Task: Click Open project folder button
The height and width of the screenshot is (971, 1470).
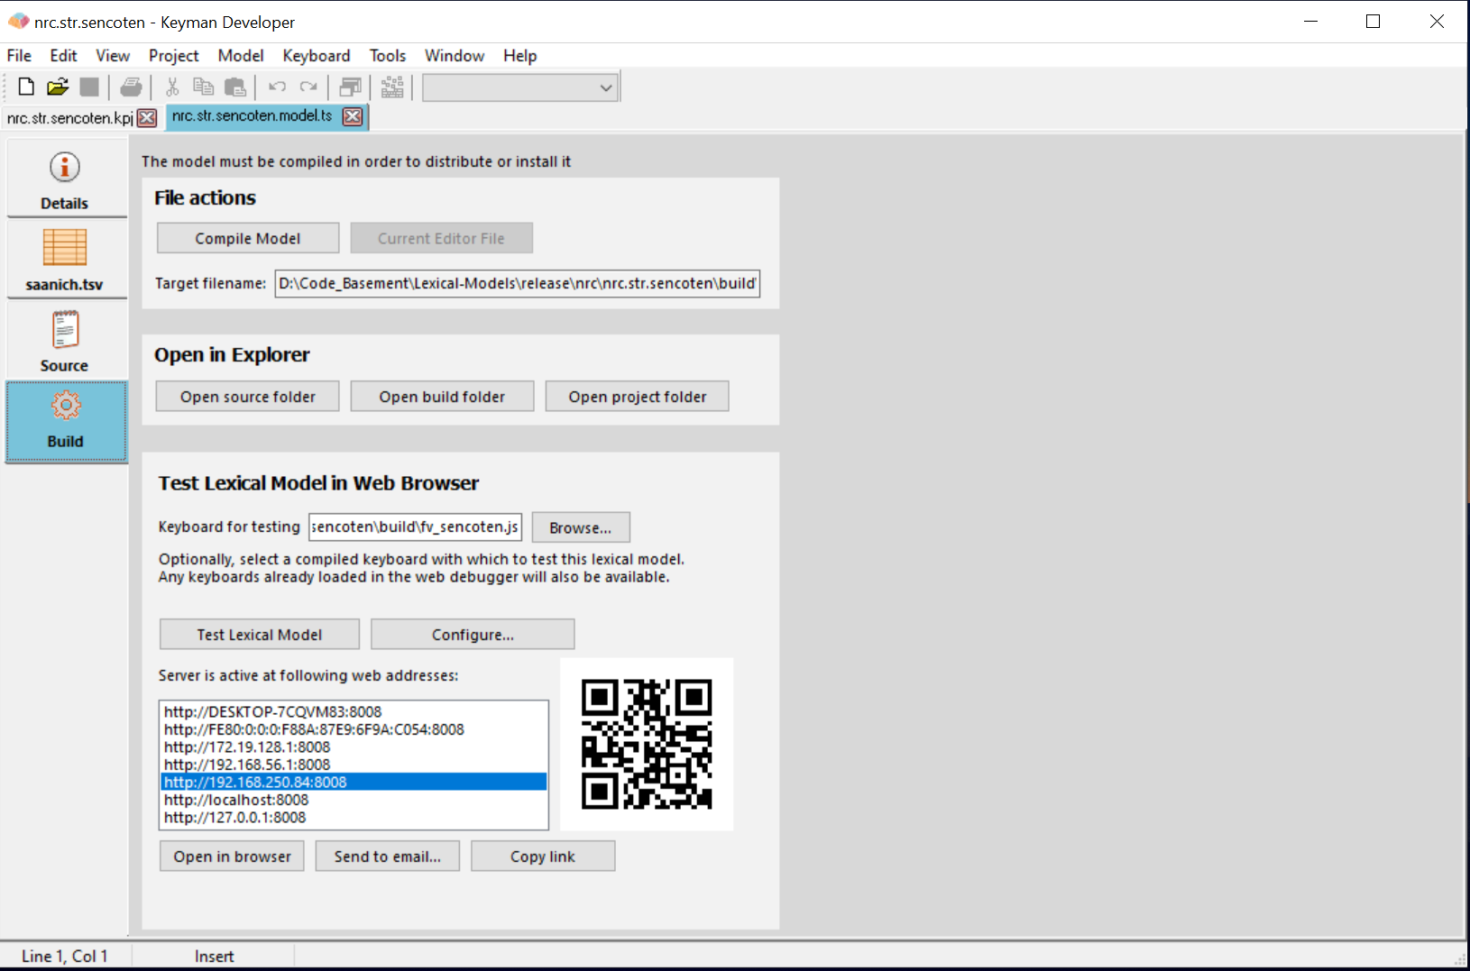Action: pos(637,397)
